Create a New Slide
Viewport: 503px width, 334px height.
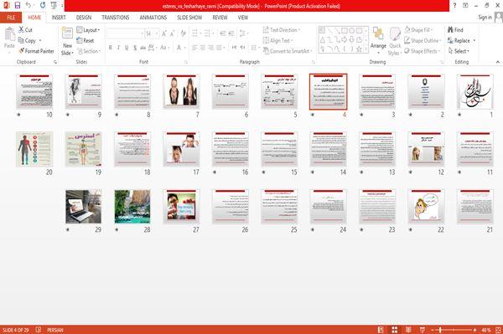[67, 41]
